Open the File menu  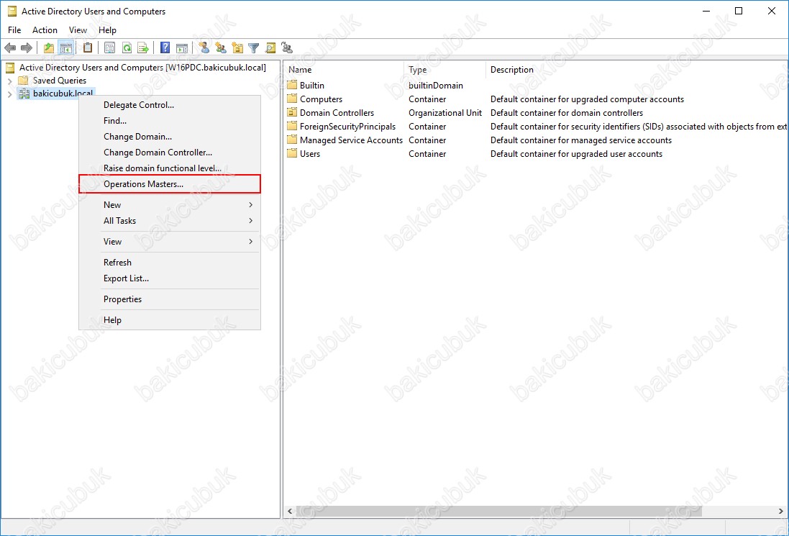click(x=14, y=30)
